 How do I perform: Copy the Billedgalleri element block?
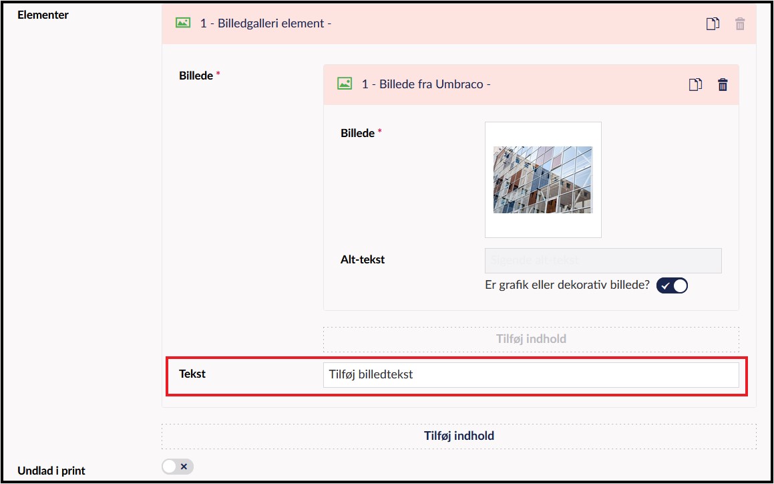pyautogui.click(x=713, y=24)
